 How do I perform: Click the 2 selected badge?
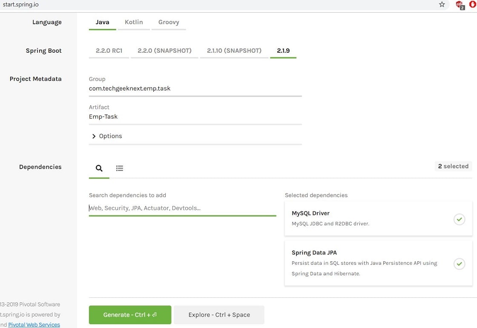pyautogui.click(x=453, y=166)
